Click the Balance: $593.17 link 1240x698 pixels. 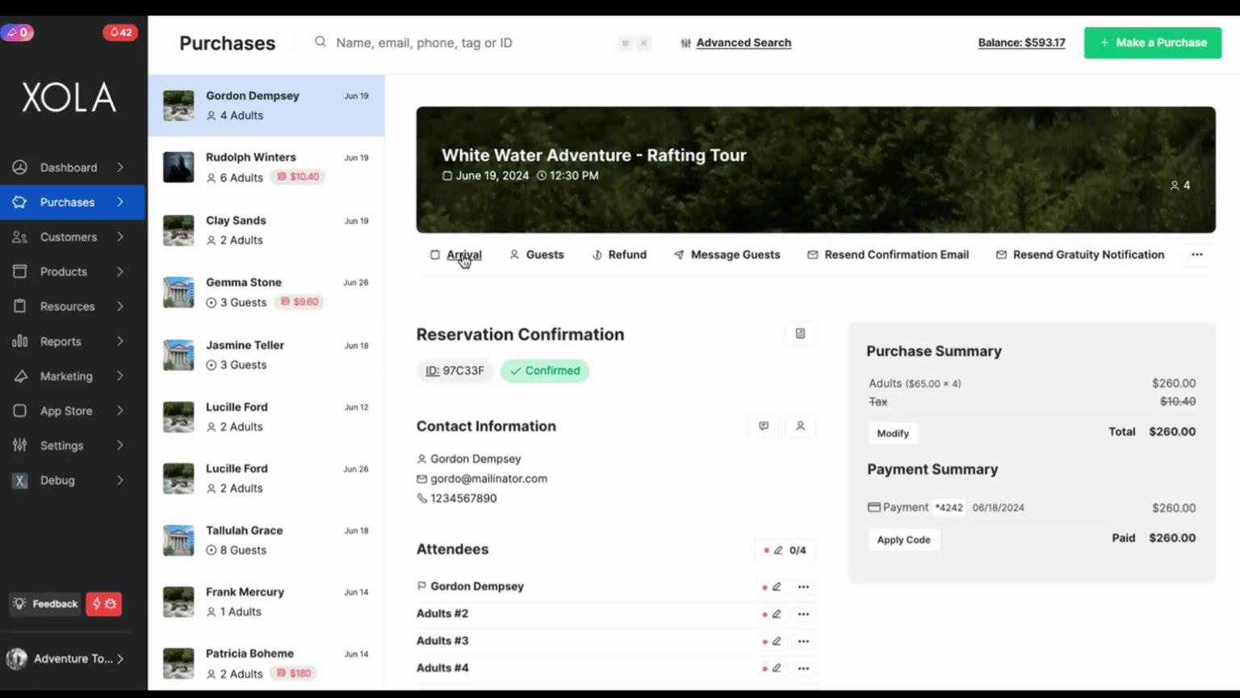point(1021,43)
